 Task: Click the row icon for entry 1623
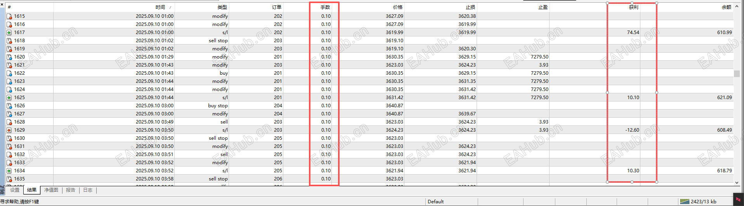coord(9,81)
